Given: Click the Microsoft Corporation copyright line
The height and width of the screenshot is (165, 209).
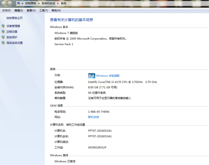Looking at the screenshot, I should (x=91, y=39).
